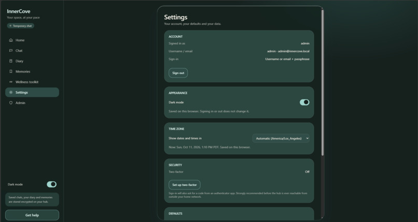The height and width of the screenshot is (222, 418).
Task: Click the 'admin · admin@innercove.local' value
Action: (288, 51)
